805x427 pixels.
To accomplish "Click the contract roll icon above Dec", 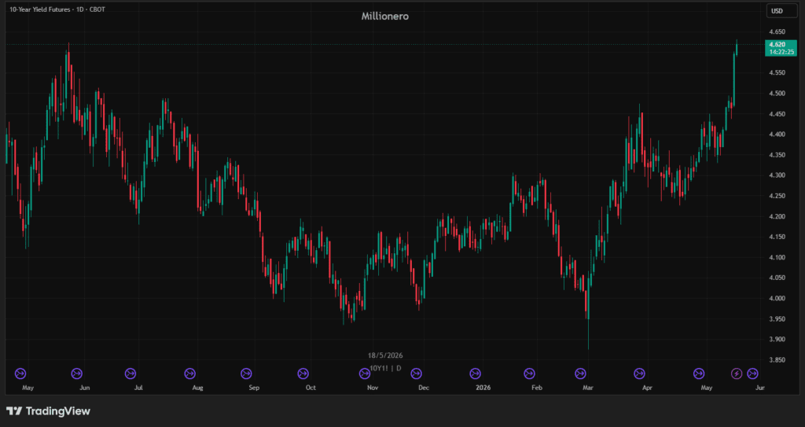I will [416, 373].
